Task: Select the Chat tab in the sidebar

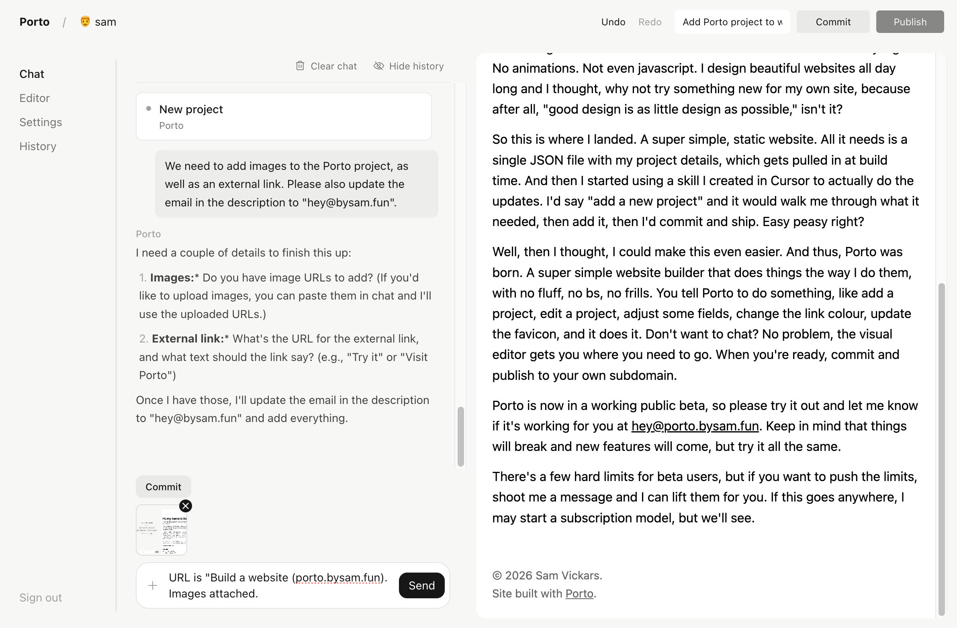Action: pyautogui.click(x=32, y=74)
